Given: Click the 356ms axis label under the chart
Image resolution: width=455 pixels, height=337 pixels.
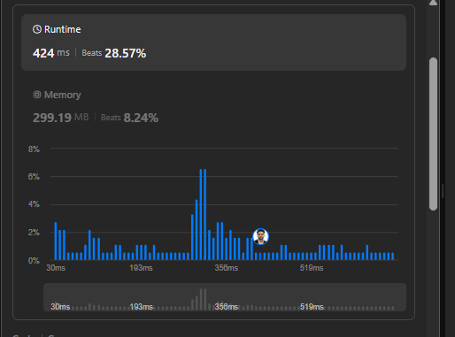Looking at the screenshot, I should point(227,268).
